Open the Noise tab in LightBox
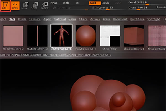This screenshot has width=166, height=111. (x=72, y=19)
